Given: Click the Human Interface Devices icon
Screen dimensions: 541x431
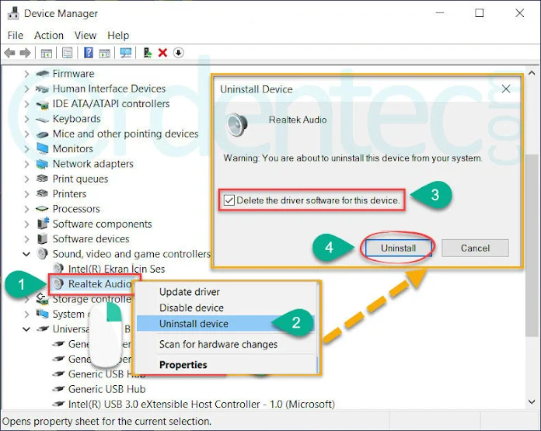Looking at the screenshot, I should [43, 89].
